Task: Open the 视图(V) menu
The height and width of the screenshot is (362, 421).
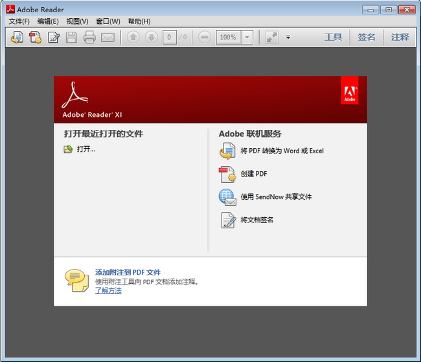Action: click(x=77, y=21)
